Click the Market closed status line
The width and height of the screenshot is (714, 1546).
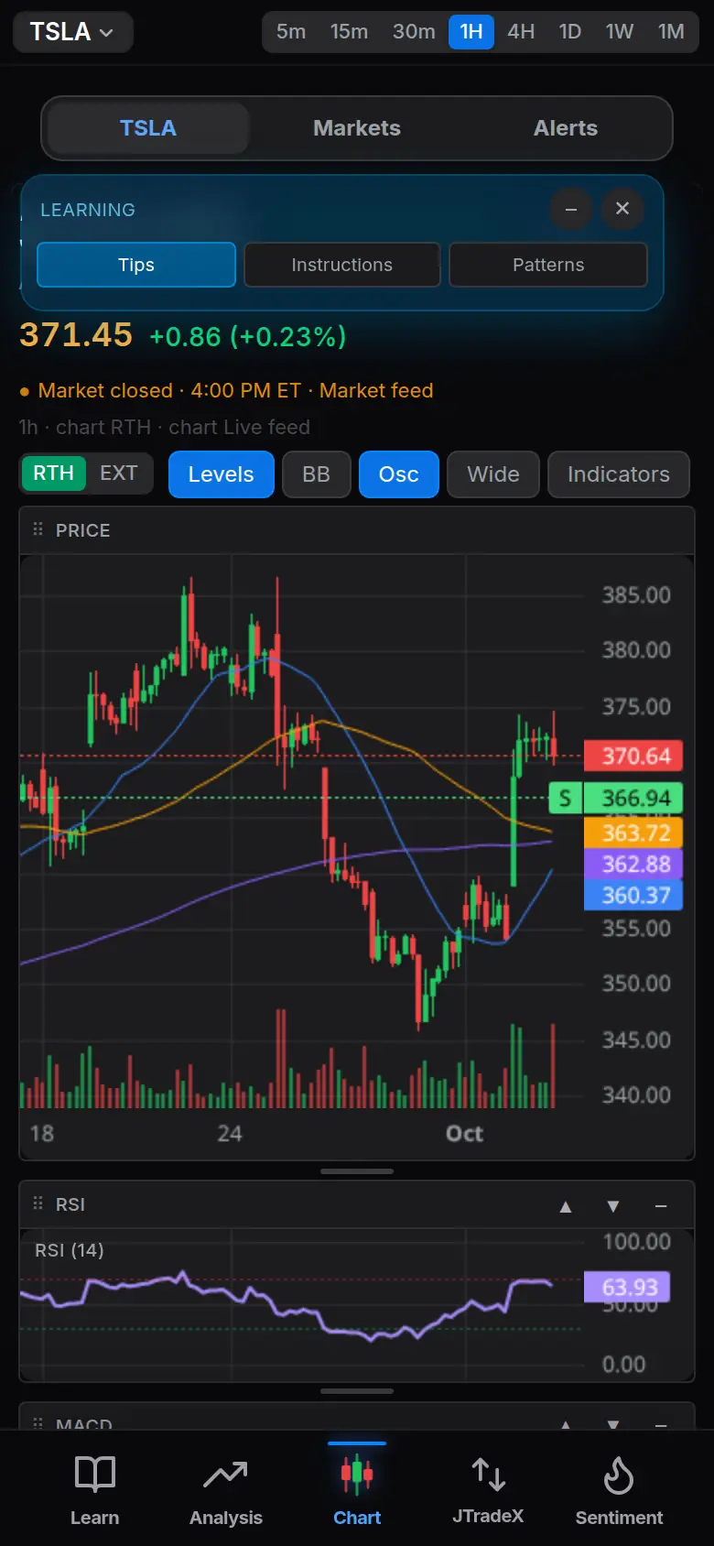coord(227,391)
